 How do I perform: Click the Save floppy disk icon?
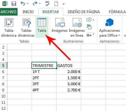[14, 4]
